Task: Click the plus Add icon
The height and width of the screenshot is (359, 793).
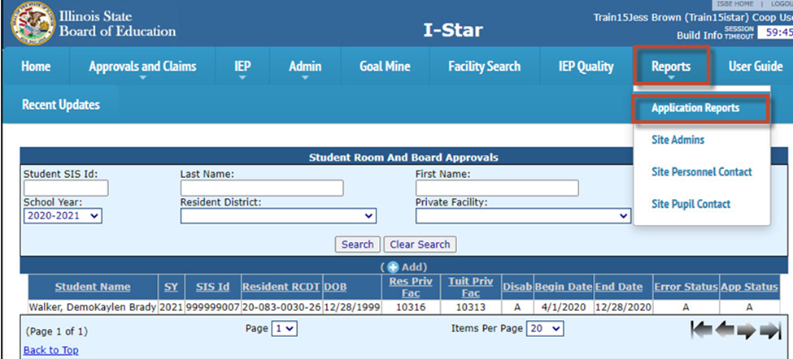Action: [394, 267]
